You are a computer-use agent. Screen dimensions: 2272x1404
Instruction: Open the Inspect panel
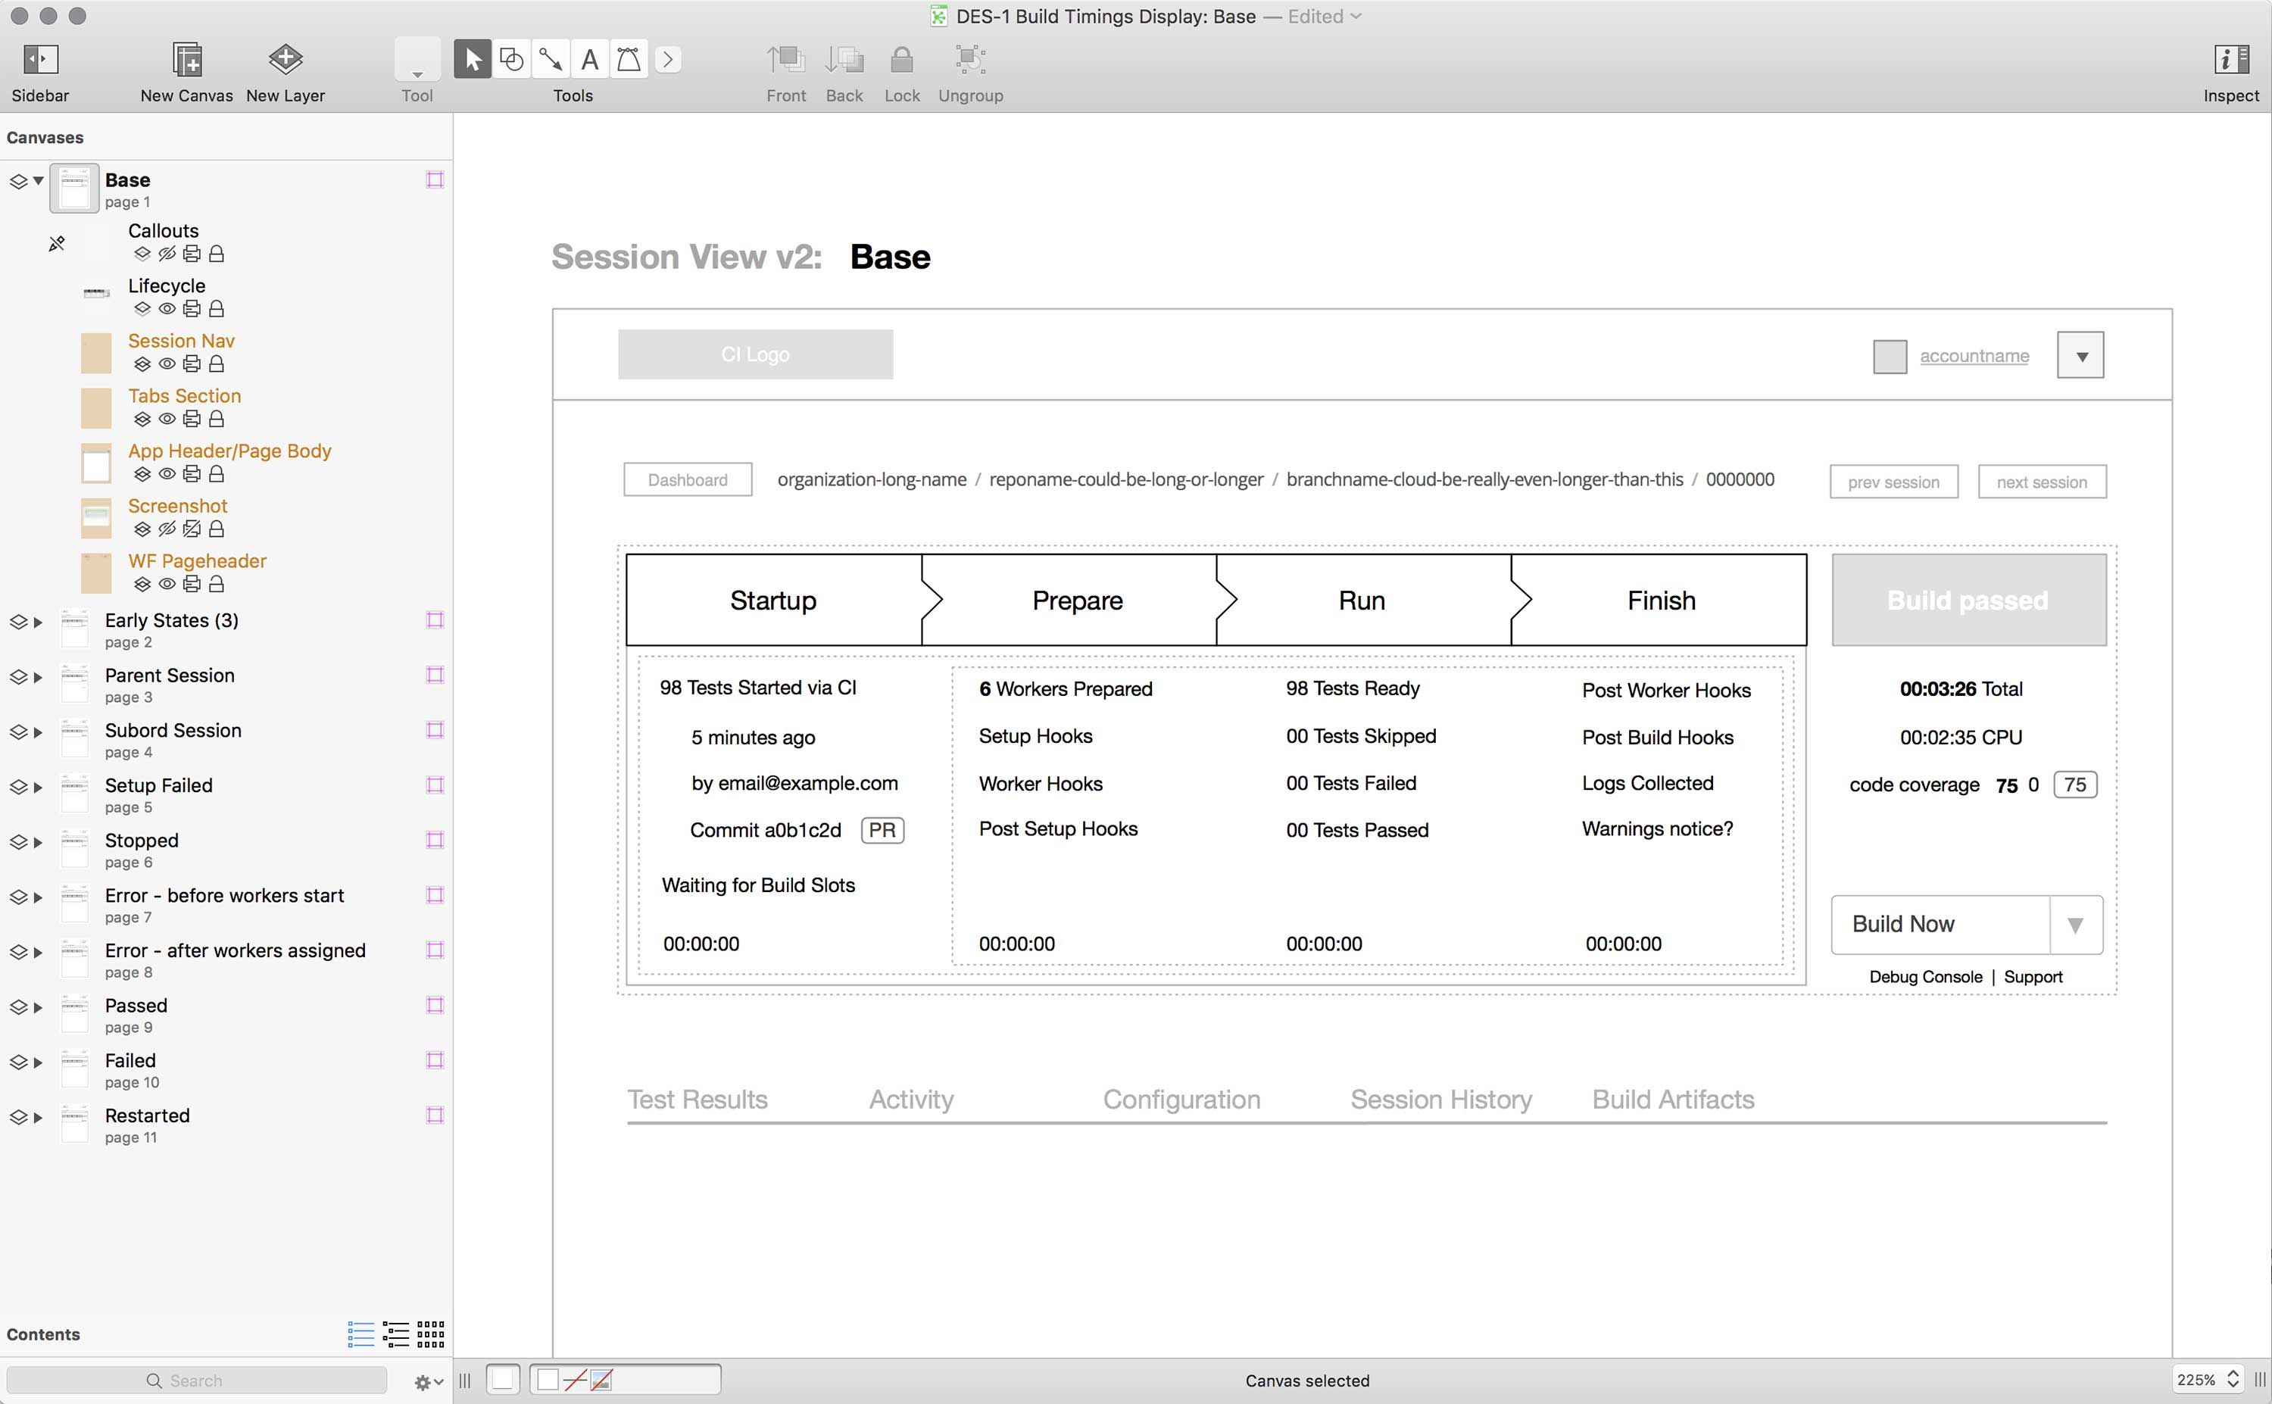pyautogui.click(x=2230, y=59)
